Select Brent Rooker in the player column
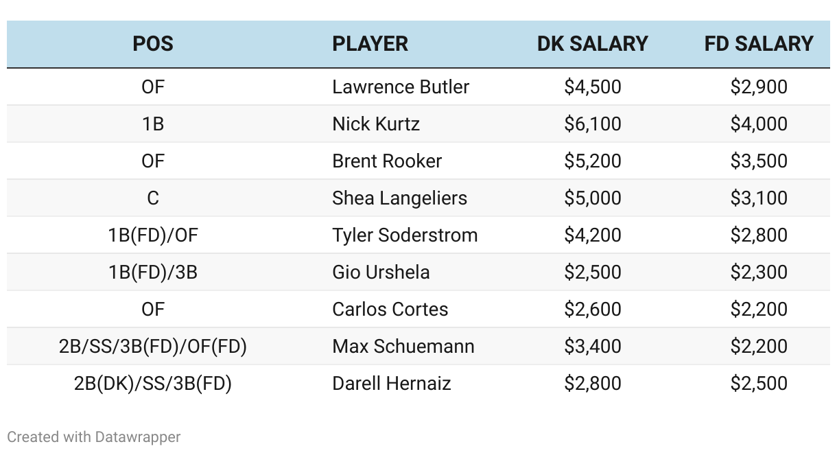Viewport: 837px width, 453px height. point(387,161)
